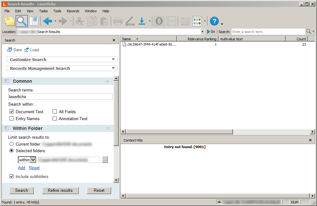
Task: Select the Selected folders radio button
Action: point(12,151)
